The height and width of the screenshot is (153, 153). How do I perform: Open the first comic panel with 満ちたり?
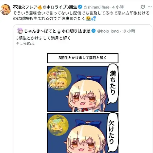[x=83, y=89]
